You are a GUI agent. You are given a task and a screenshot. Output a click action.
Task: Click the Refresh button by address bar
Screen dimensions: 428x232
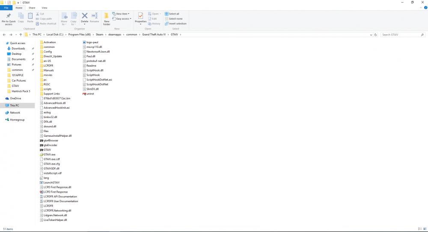pyautogui.click(x=376, y=35)
